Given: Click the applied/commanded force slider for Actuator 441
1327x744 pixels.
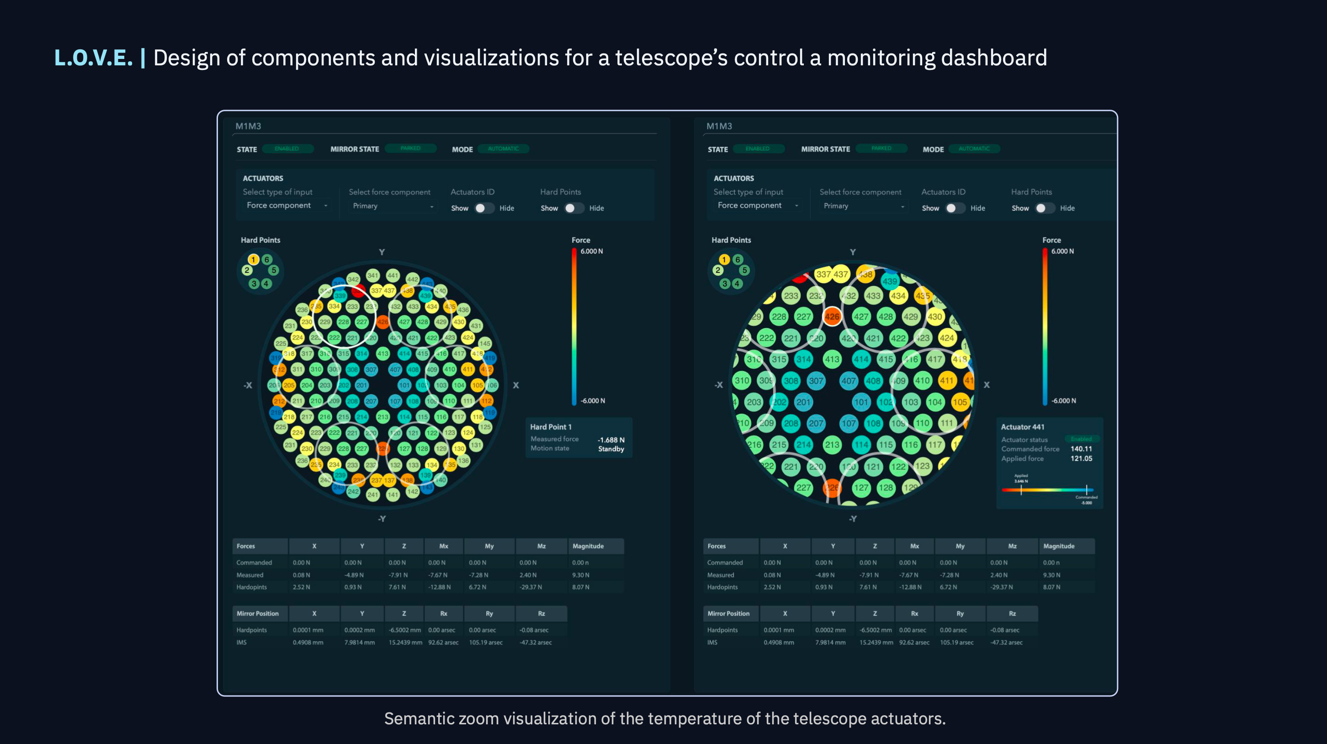Looking at the screenshot, I should 1048,490.
